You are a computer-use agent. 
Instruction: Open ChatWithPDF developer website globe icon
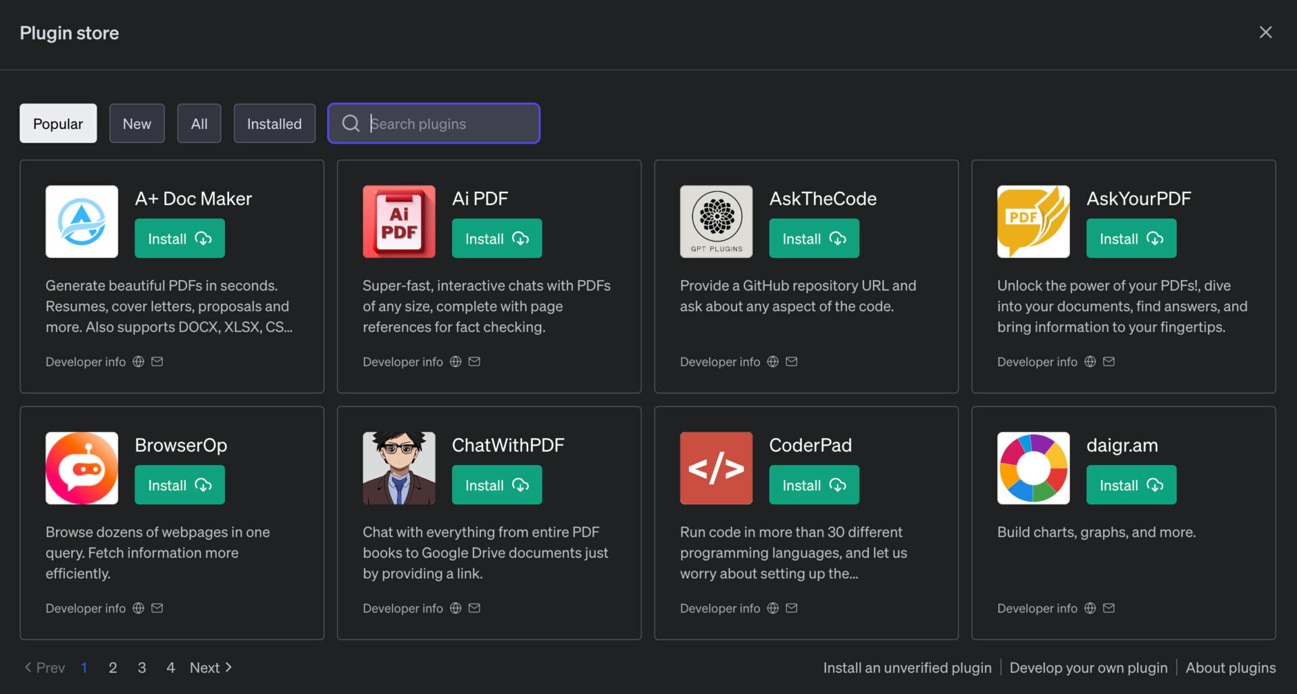coord(455,608)
